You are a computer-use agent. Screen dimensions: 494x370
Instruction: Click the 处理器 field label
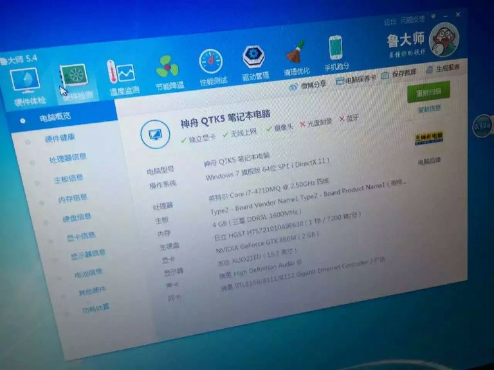pyautogui.click(x=163, y=206)
